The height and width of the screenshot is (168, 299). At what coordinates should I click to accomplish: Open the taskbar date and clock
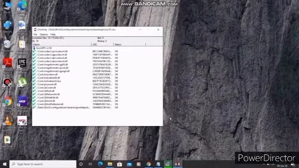[282, 166]
